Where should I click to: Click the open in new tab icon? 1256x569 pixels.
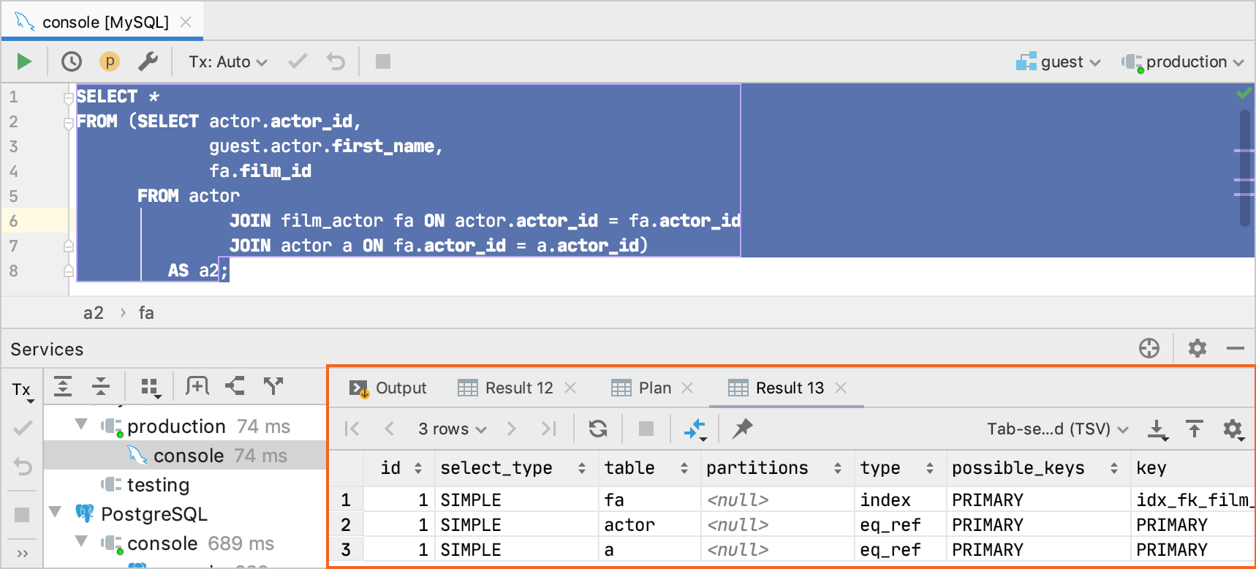pos(197,386)
